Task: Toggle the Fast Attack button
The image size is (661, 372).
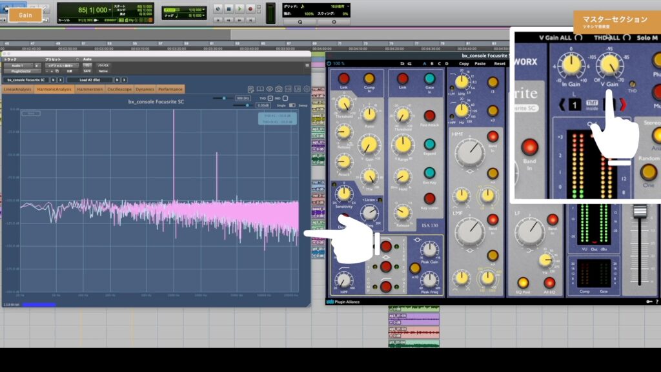Action: [429, 116]
